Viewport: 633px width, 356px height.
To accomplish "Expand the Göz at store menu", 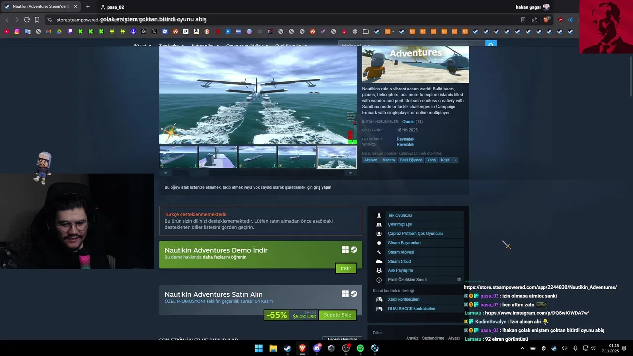I will (x=142, y=45).
